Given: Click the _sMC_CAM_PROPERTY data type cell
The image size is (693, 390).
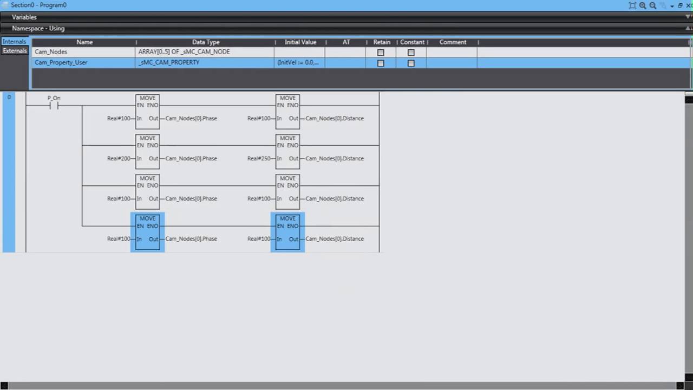Looking at the screenshot, I should (205, 62).
